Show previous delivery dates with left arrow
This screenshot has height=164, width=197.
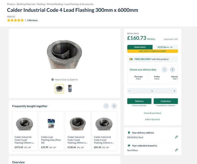(164, 69)
